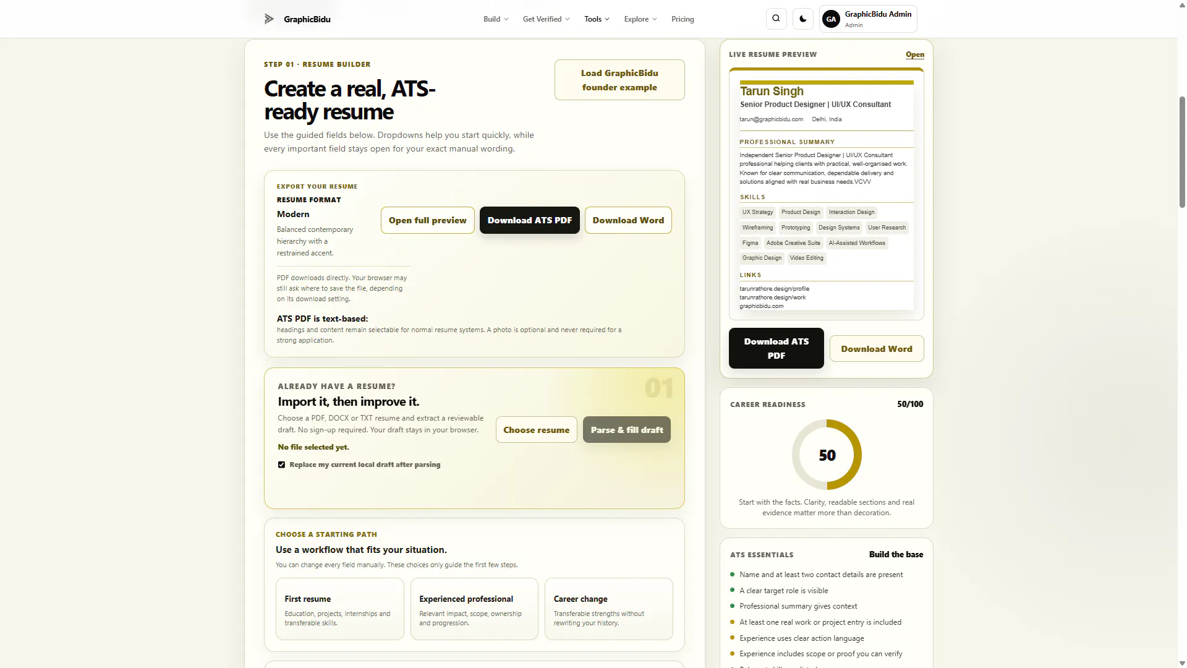Click Parse & fill draft button
1187x668 pixels.
tap(627, 430)
